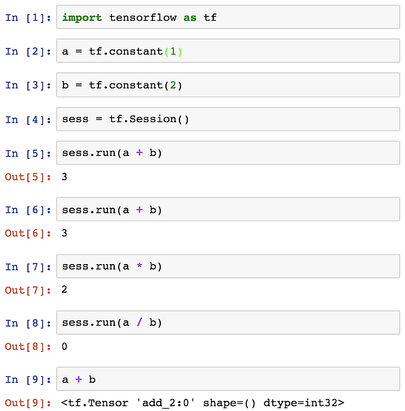The image size is (405, 411).
Task: Click the In [8] prompt label
Action: [28, 324]
